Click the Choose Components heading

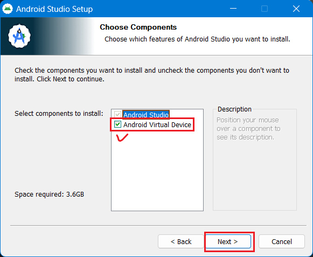point(138,27)
